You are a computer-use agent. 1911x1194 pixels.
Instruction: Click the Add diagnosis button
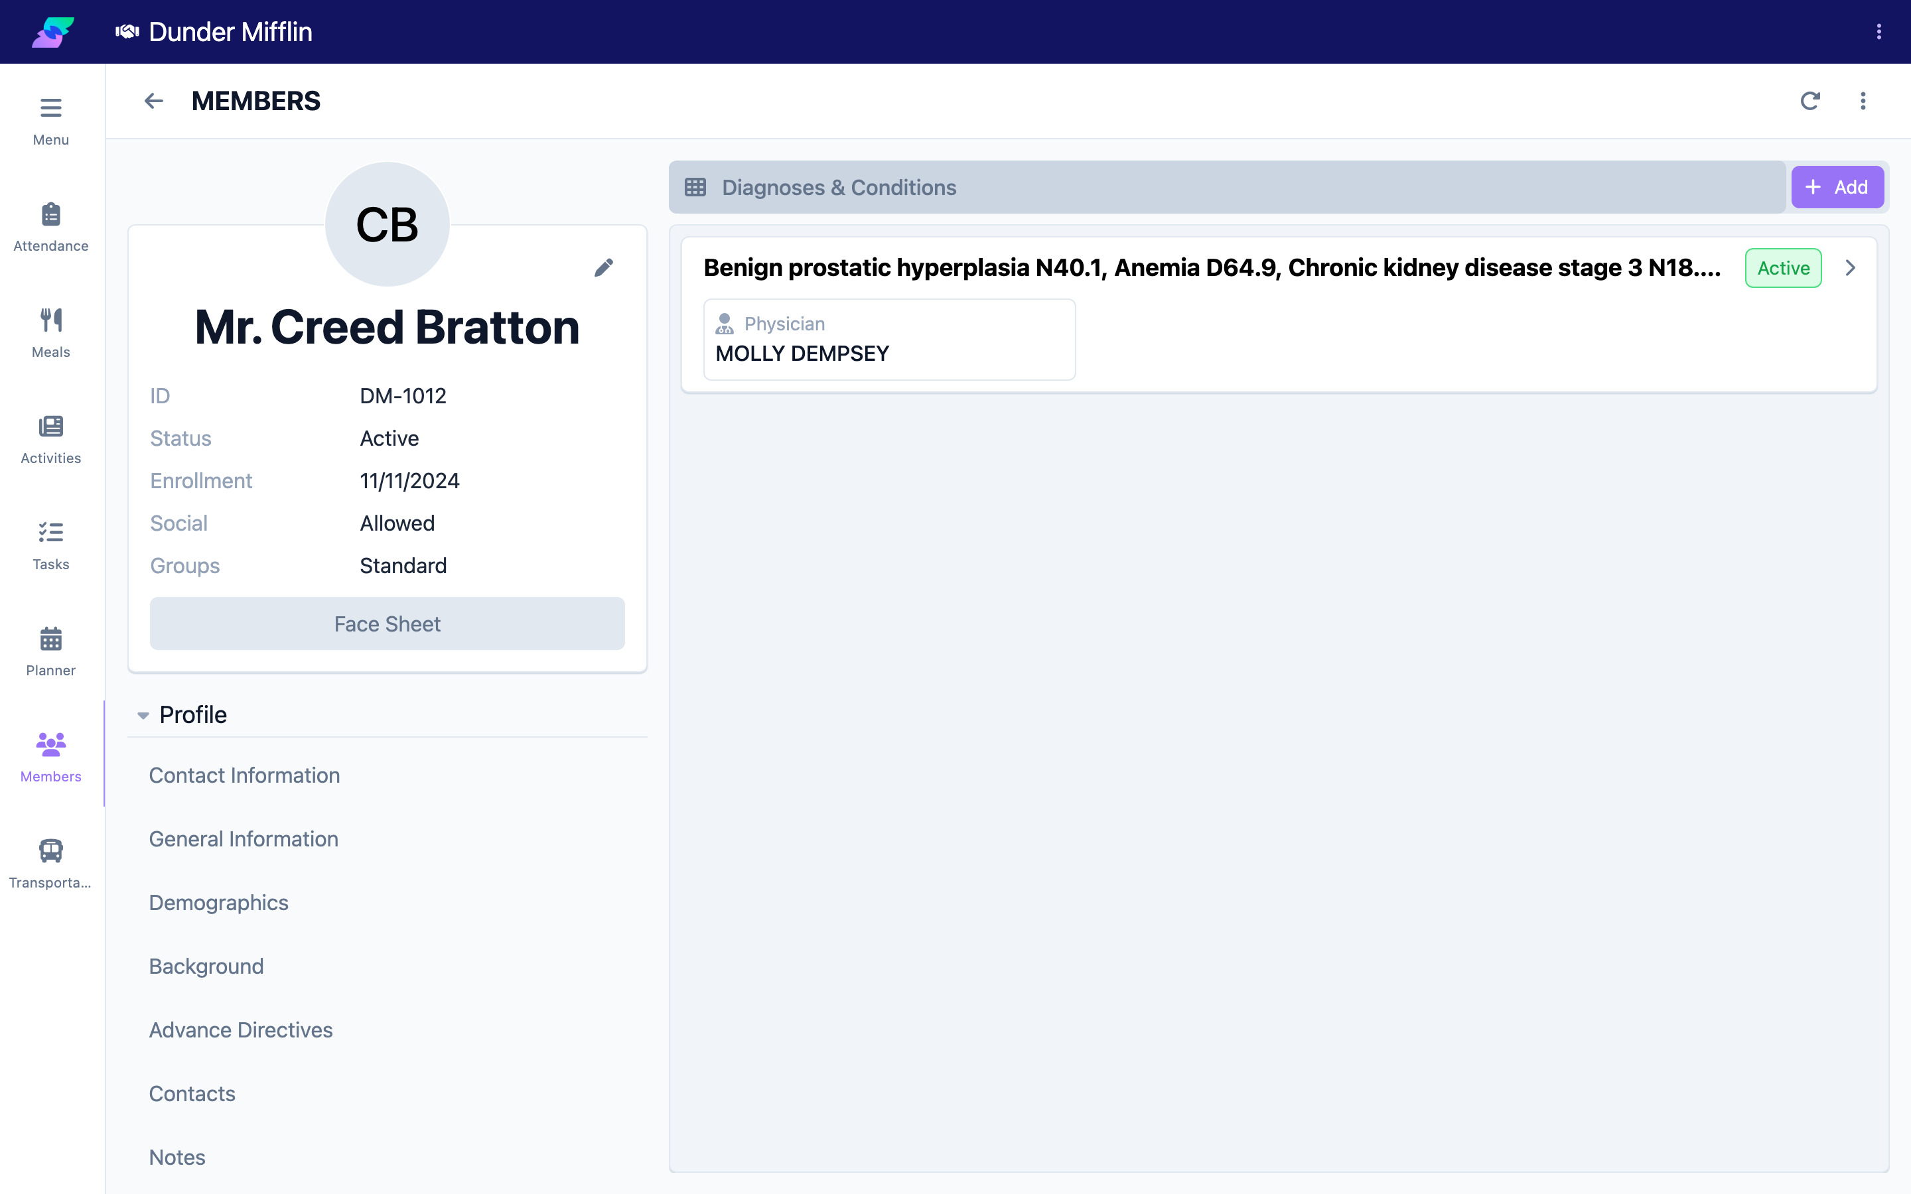click(1837, 187)
